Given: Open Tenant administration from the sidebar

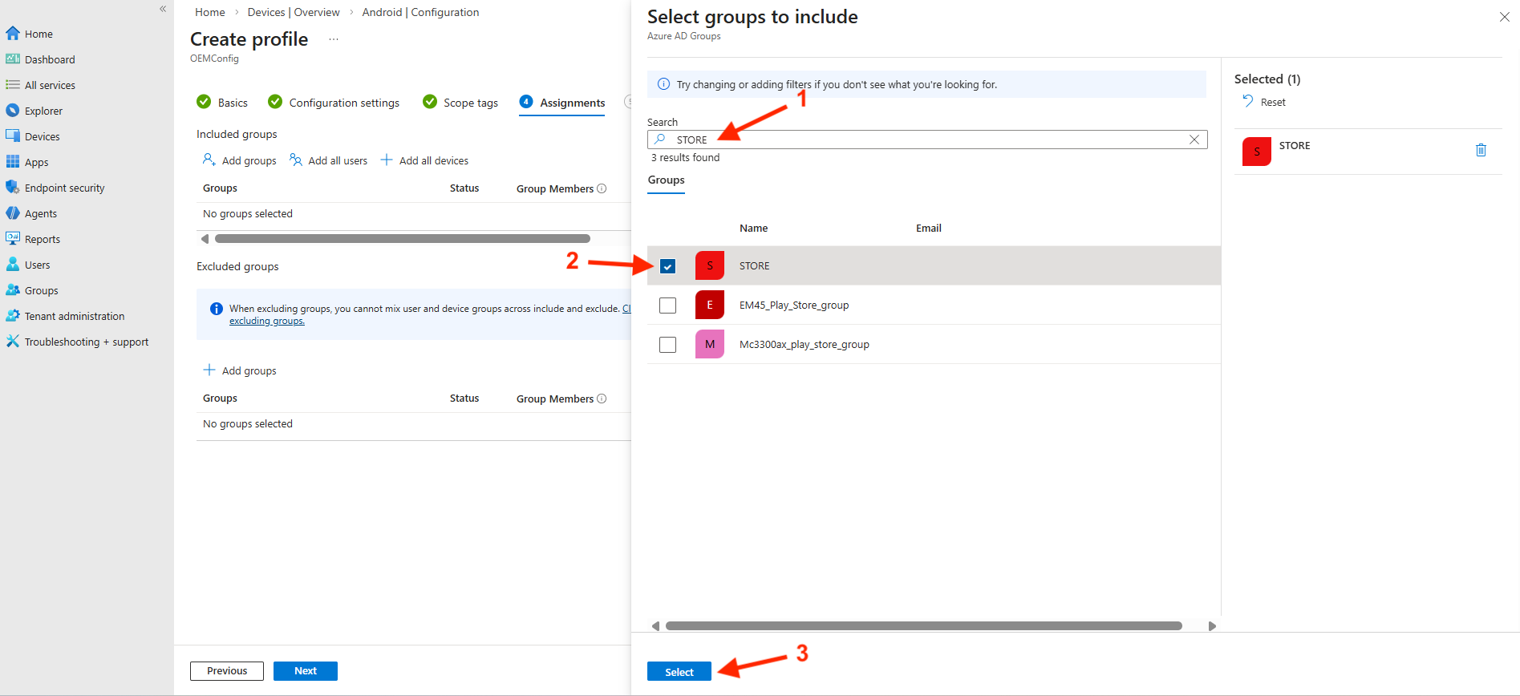Looking at the screenshot, I should [x=74, y=316].
